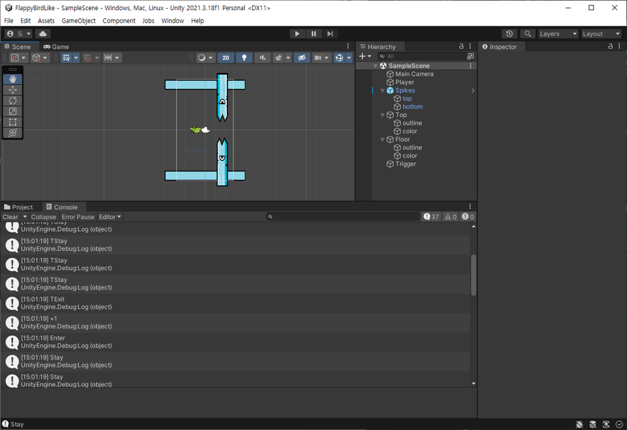
Task: Toggle info messages filter showing 37
Action: (432, 217)
